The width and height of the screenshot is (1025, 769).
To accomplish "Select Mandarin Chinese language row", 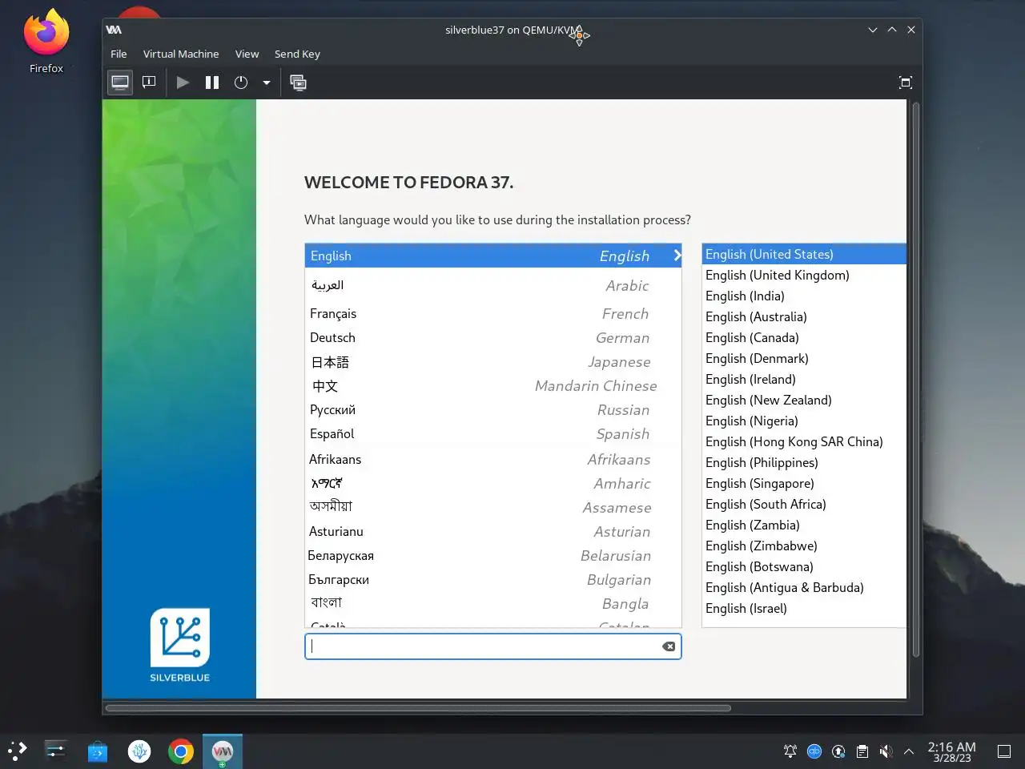I will (x=493, y=385).
